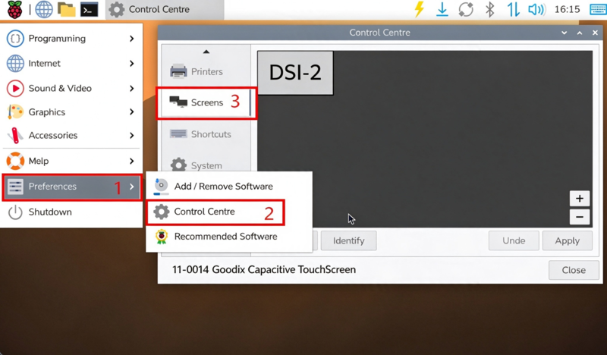Click the lightning bolt power icon in the tray
The image size is (607, 355).
[x=419, y=9]
